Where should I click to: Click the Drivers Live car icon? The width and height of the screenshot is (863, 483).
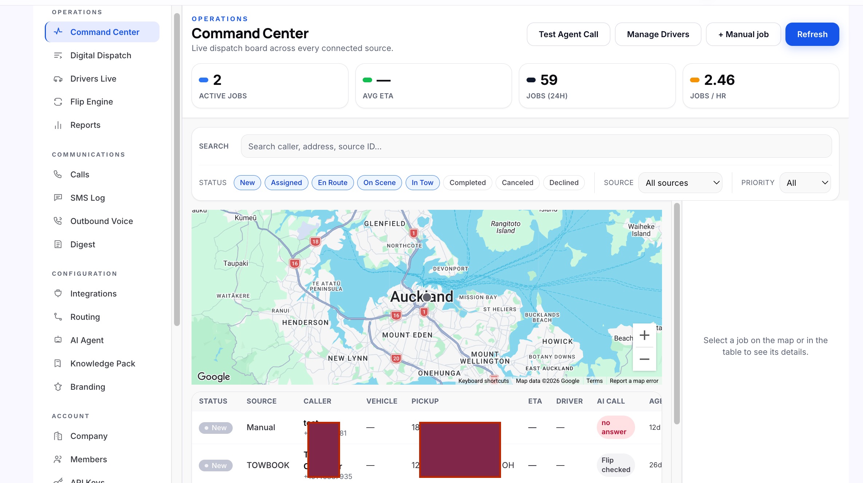tap(58, 79)
